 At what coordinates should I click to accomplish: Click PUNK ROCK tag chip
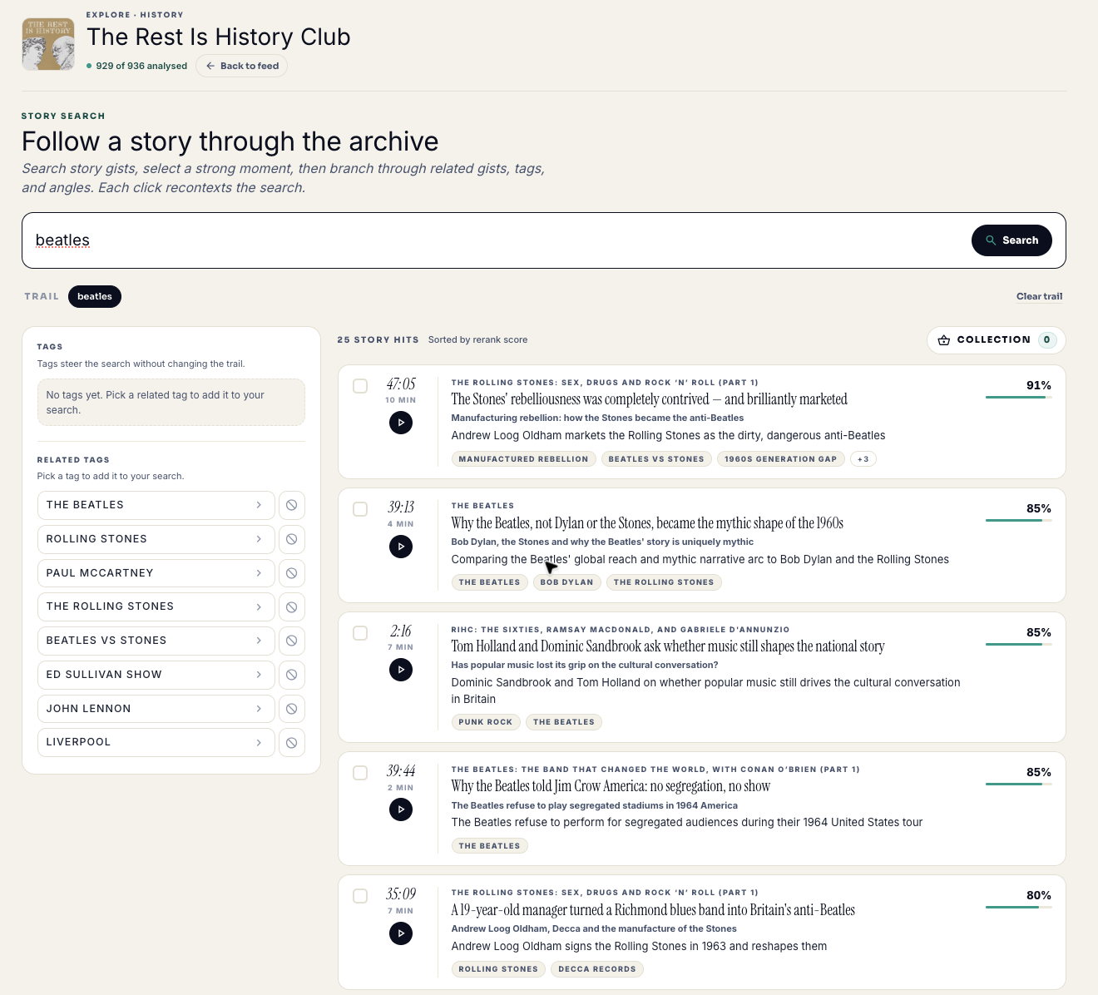point(485,722)
